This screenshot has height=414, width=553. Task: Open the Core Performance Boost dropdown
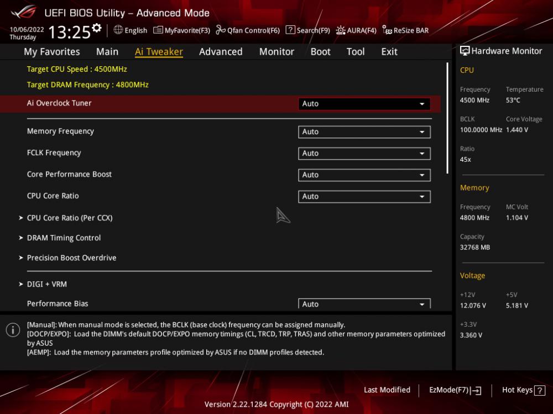pyautogui.click(x=364, y=175)
